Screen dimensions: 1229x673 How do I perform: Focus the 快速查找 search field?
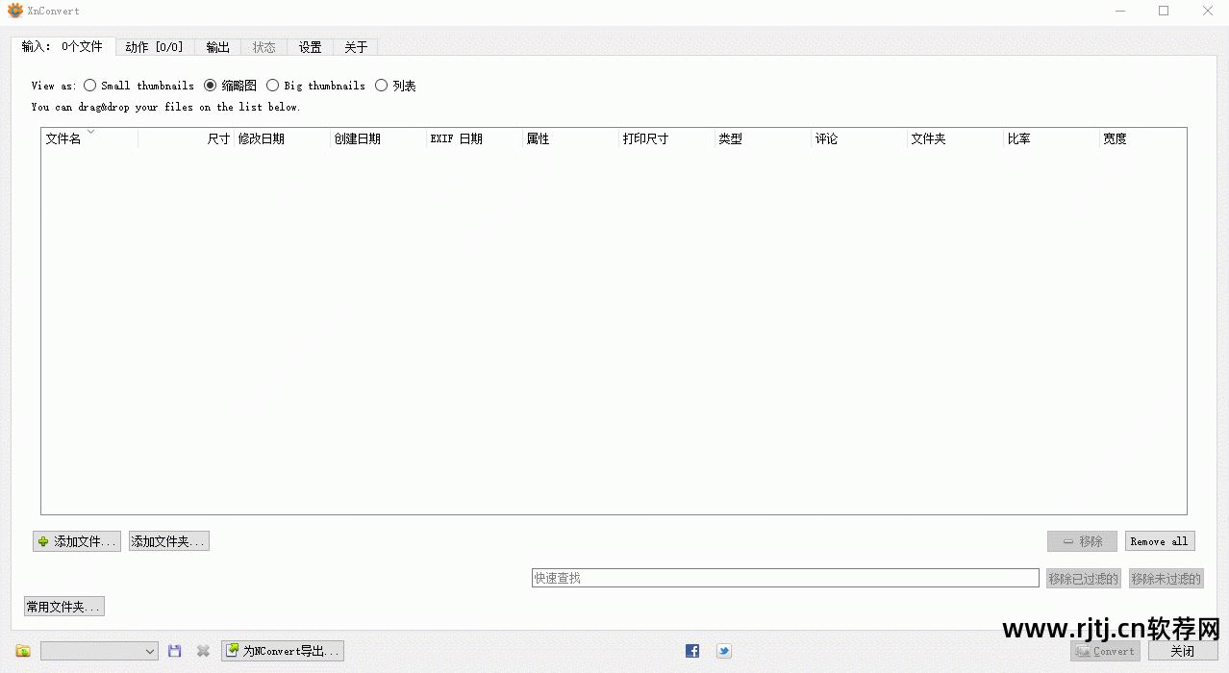pyautogui.click(x=786, y=578)
